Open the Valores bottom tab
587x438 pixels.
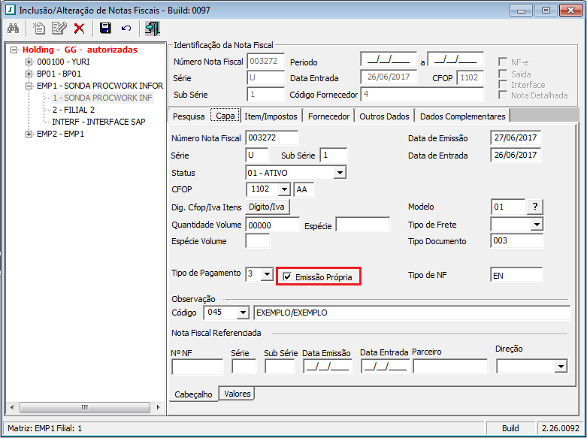tap(238, 394)
